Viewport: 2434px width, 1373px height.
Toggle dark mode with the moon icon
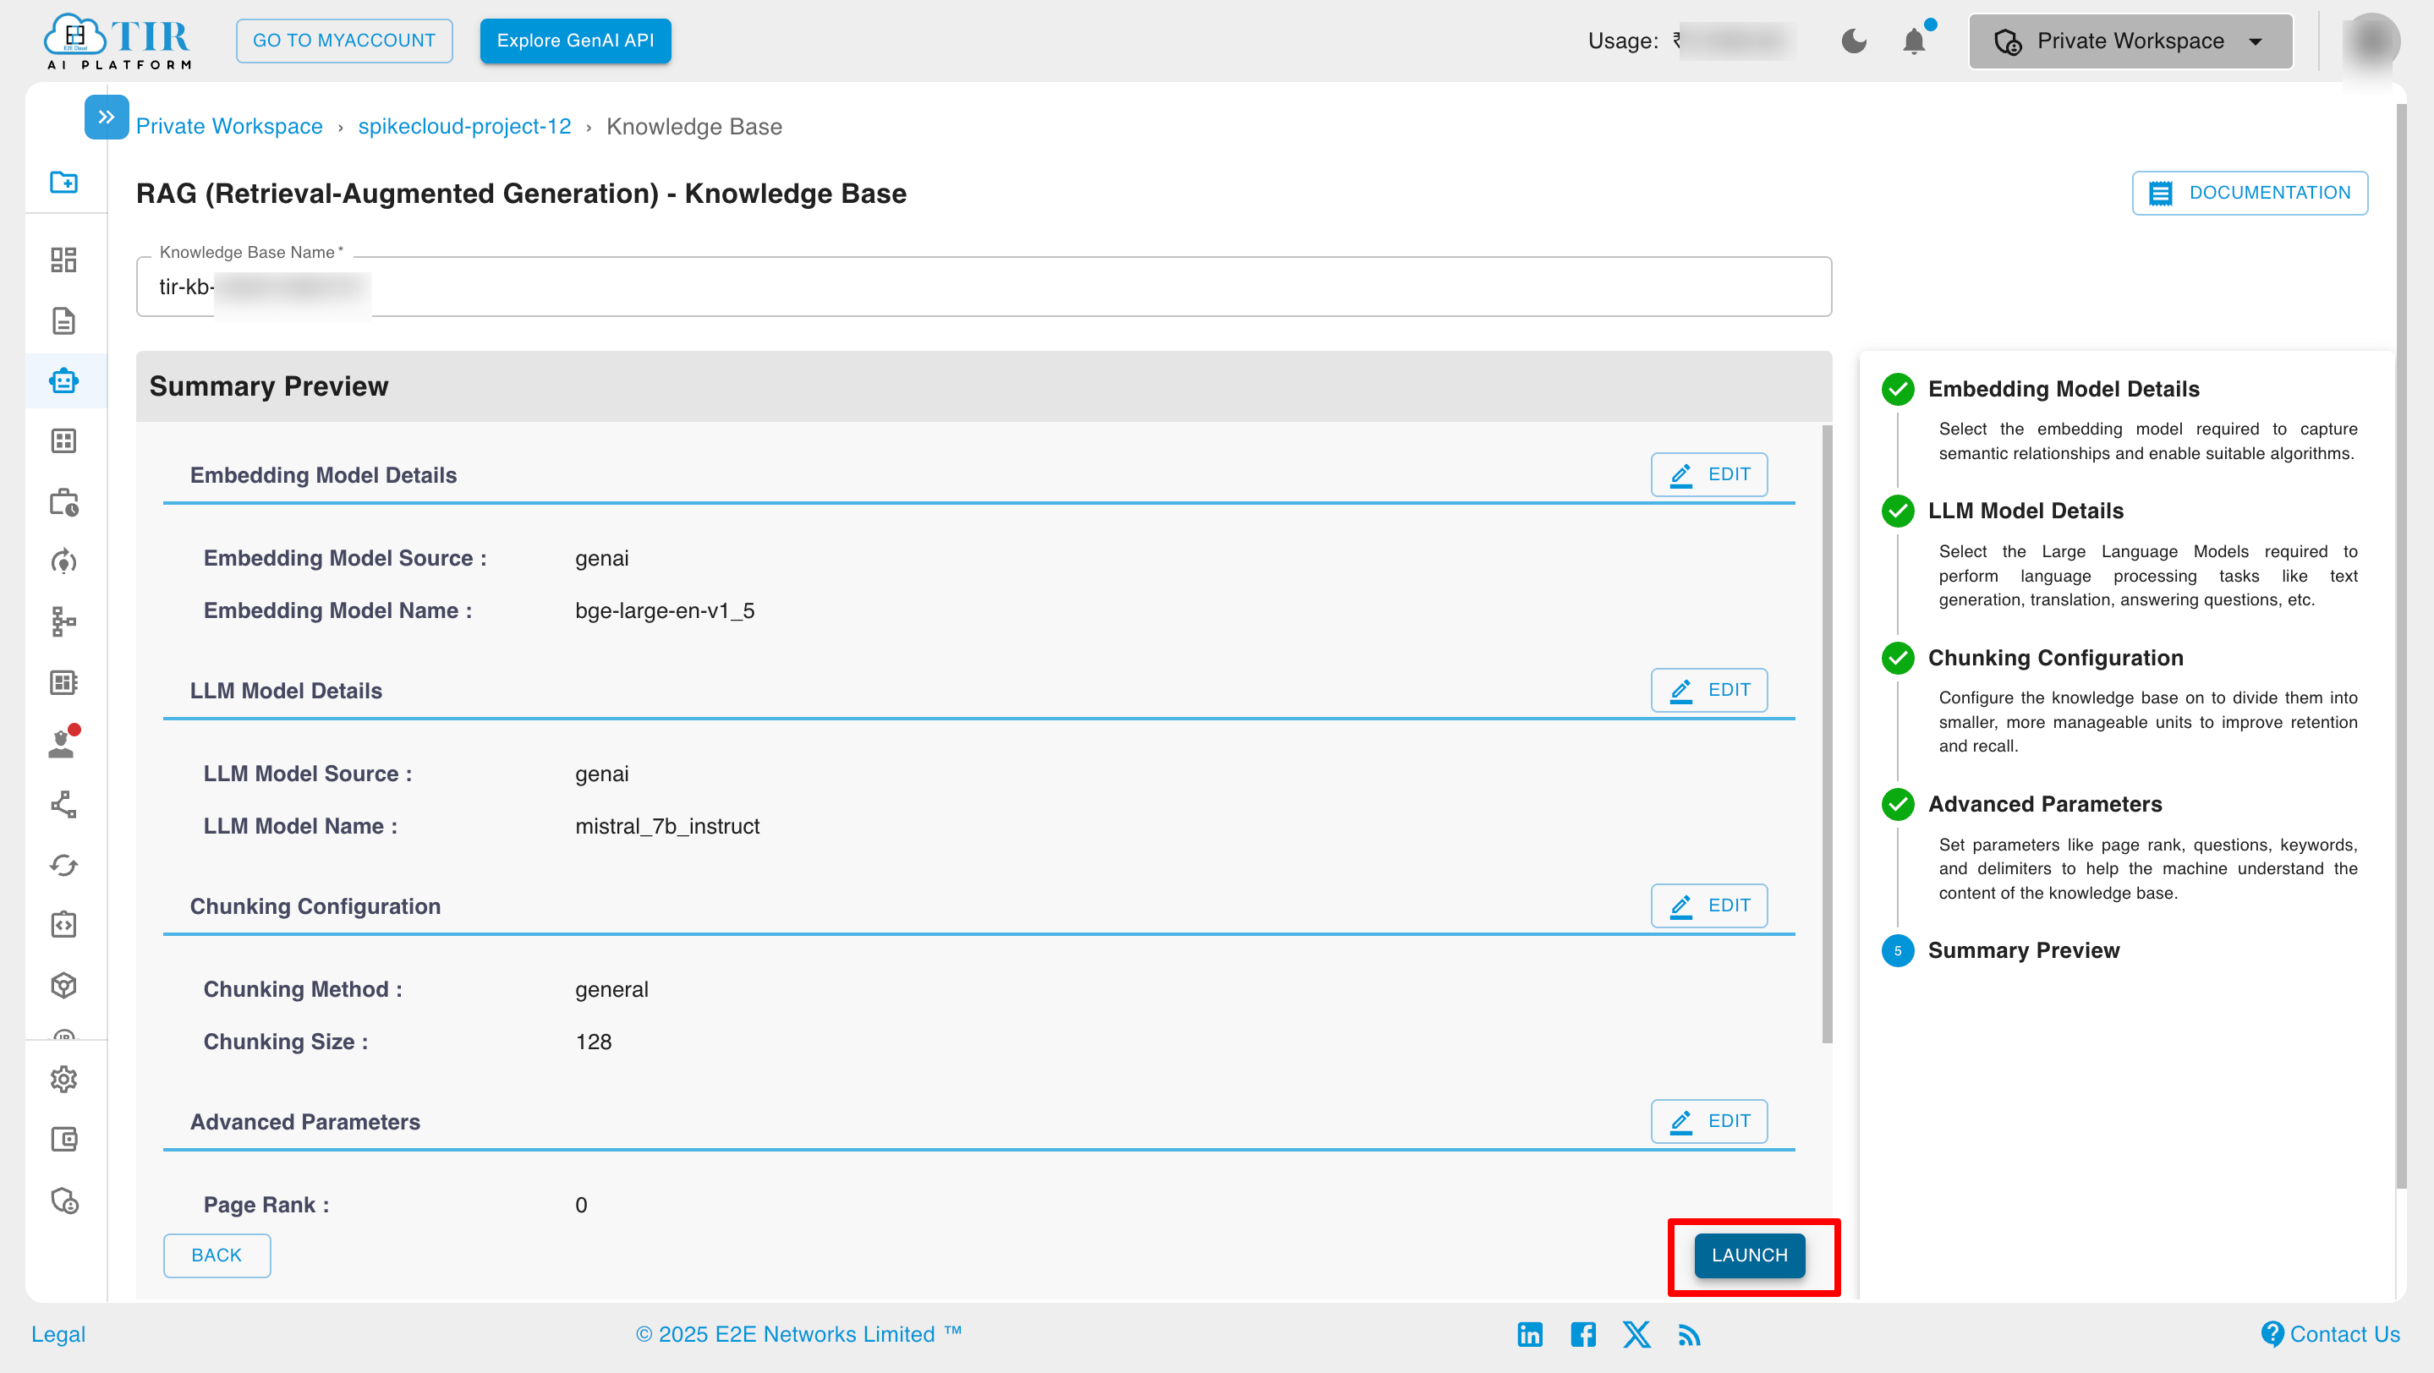(x=1854, y=41)
